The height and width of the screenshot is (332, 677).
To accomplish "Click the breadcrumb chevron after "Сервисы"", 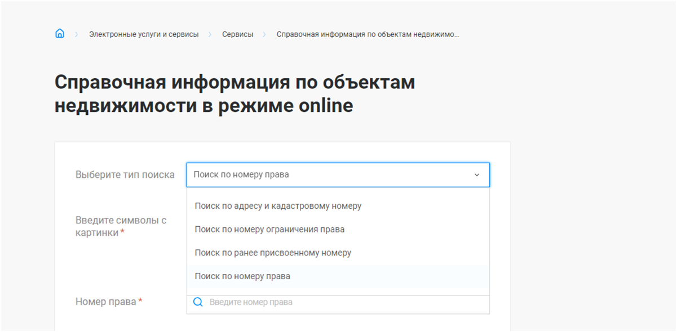I will (x=264, y=34).
